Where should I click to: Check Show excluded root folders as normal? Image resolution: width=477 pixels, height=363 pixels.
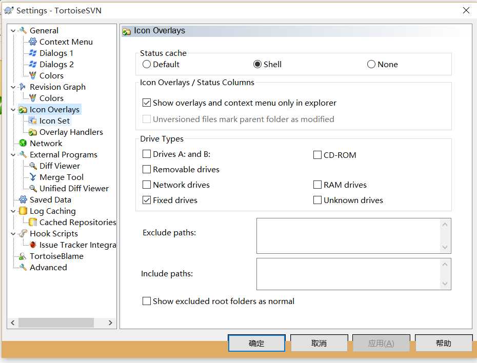[147, 301]
